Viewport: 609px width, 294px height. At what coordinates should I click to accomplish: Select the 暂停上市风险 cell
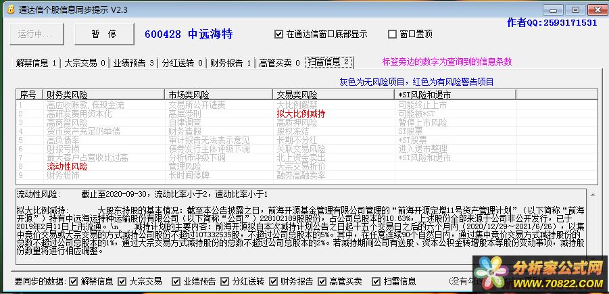(422, 123)
